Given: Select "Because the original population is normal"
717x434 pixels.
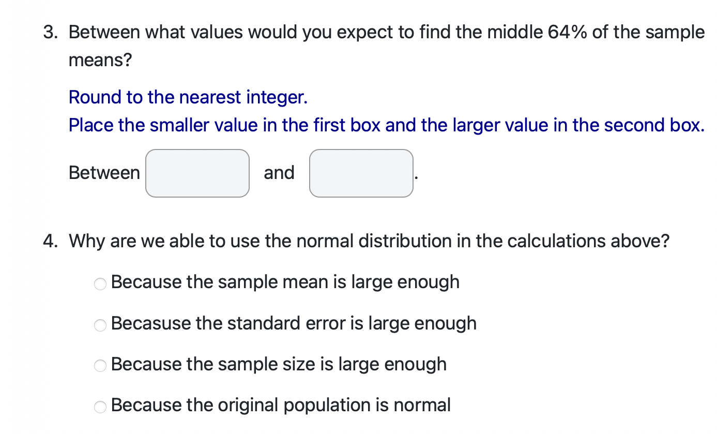Looking at the screenshot, I should tap(281, 405).
